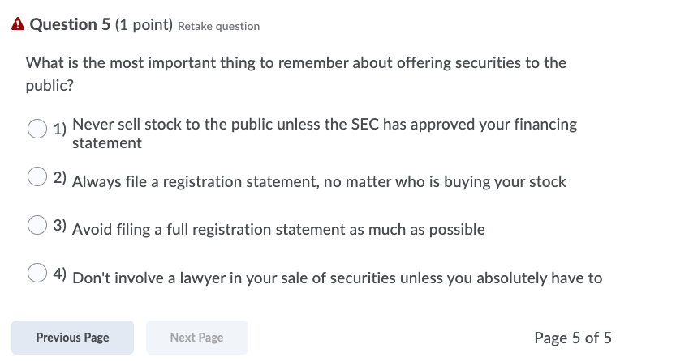Click the '1)' option number label

(60, 130)
